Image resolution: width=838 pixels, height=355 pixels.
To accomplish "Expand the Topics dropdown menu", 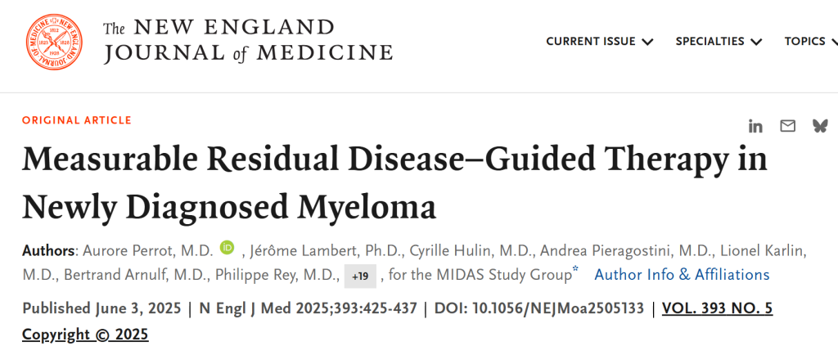I will tap(811, 42).
